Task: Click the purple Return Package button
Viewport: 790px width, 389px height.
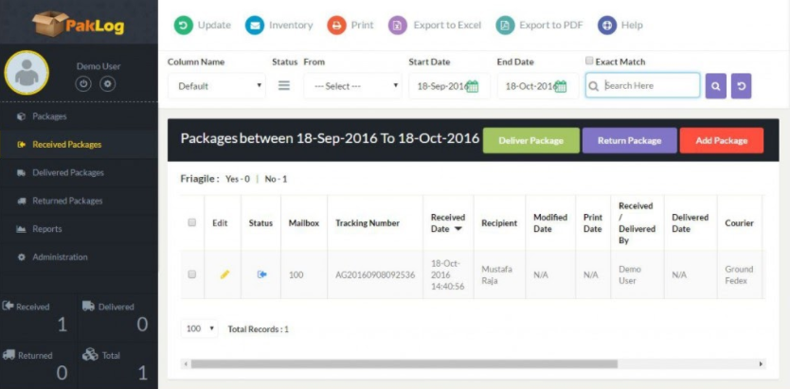Action: 630,140
